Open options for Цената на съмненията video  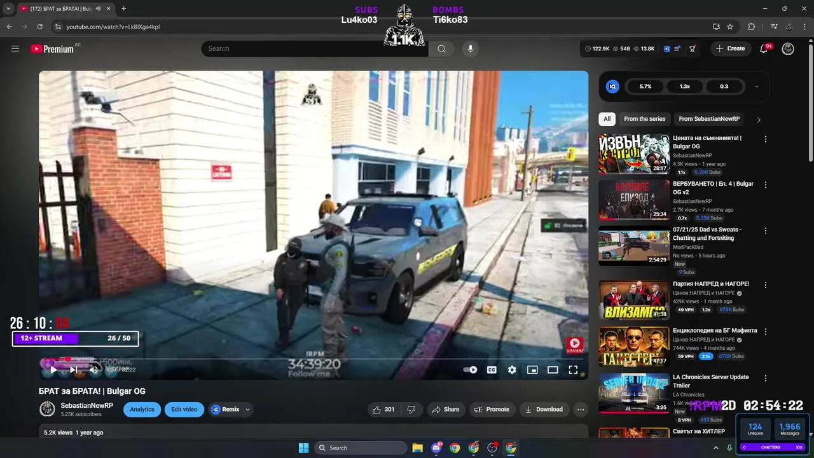pyautogui.click(x=766, y=139)
